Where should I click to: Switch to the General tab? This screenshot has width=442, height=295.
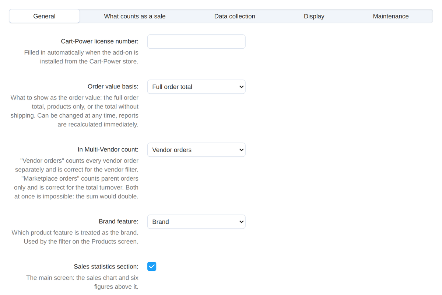(x=44, y=16)
